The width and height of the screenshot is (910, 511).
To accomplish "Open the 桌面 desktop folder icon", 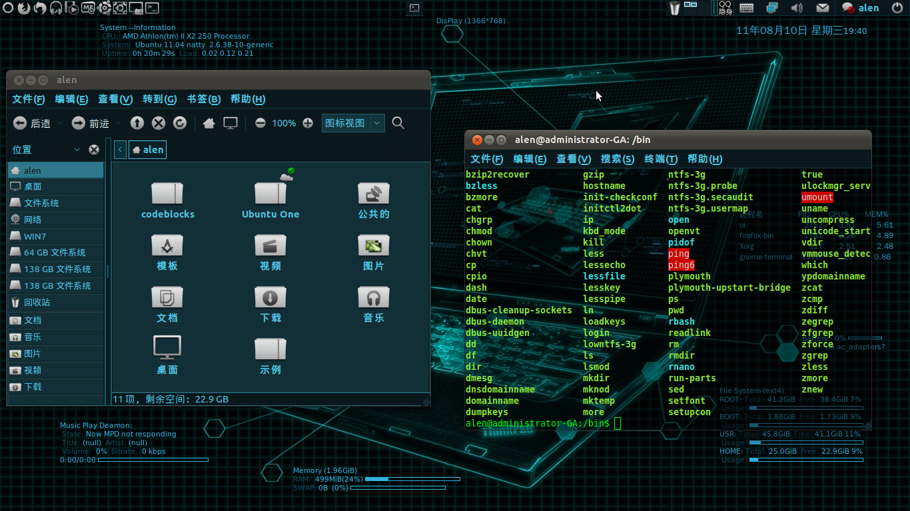I will click(167, 355).
